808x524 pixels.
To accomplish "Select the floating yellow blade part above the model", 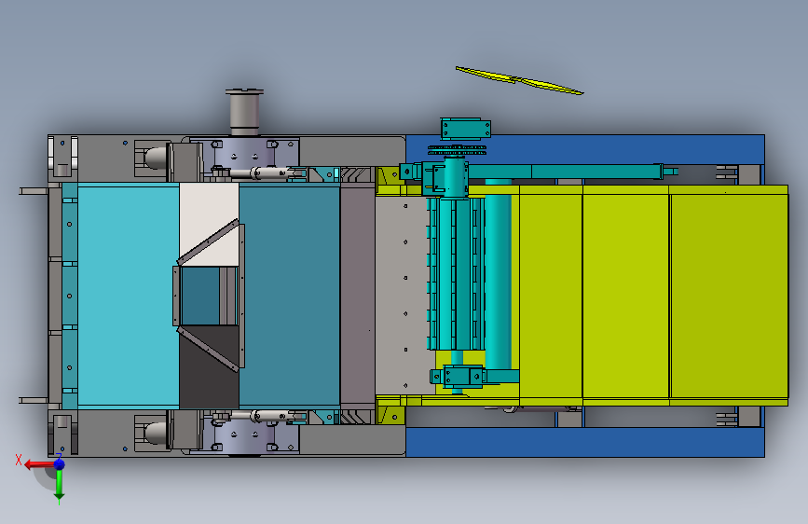I will point(519,80).
